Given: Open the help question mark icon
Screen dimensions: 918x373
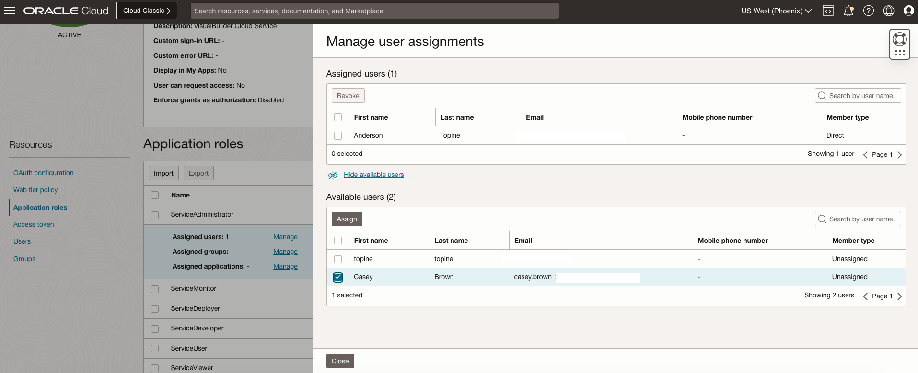Looking at the screenshot, I should tap(868, 11).
